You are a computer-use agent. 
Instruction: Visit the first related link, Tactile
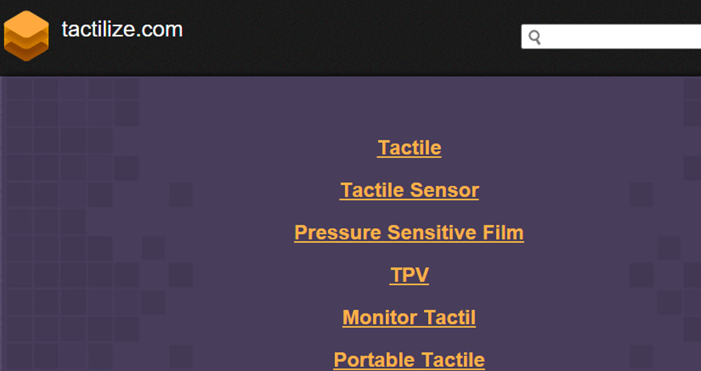409,148
